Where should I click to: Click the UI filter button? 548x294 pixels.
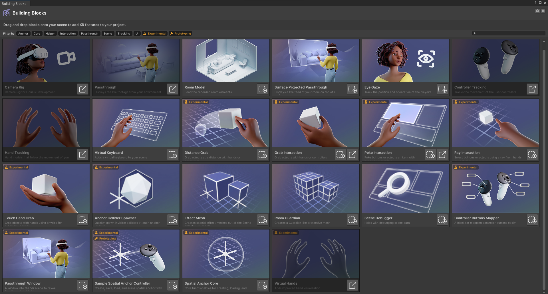(x=137, y=33)
